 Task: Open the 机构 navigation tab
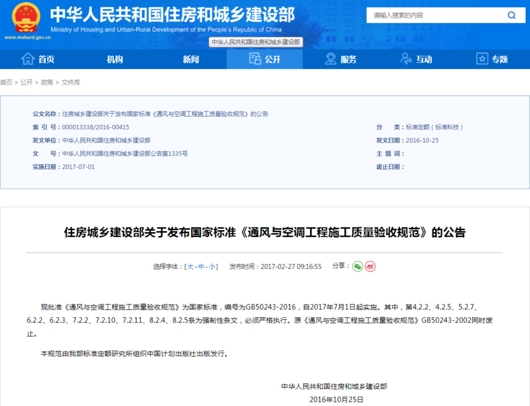point(115,60)
